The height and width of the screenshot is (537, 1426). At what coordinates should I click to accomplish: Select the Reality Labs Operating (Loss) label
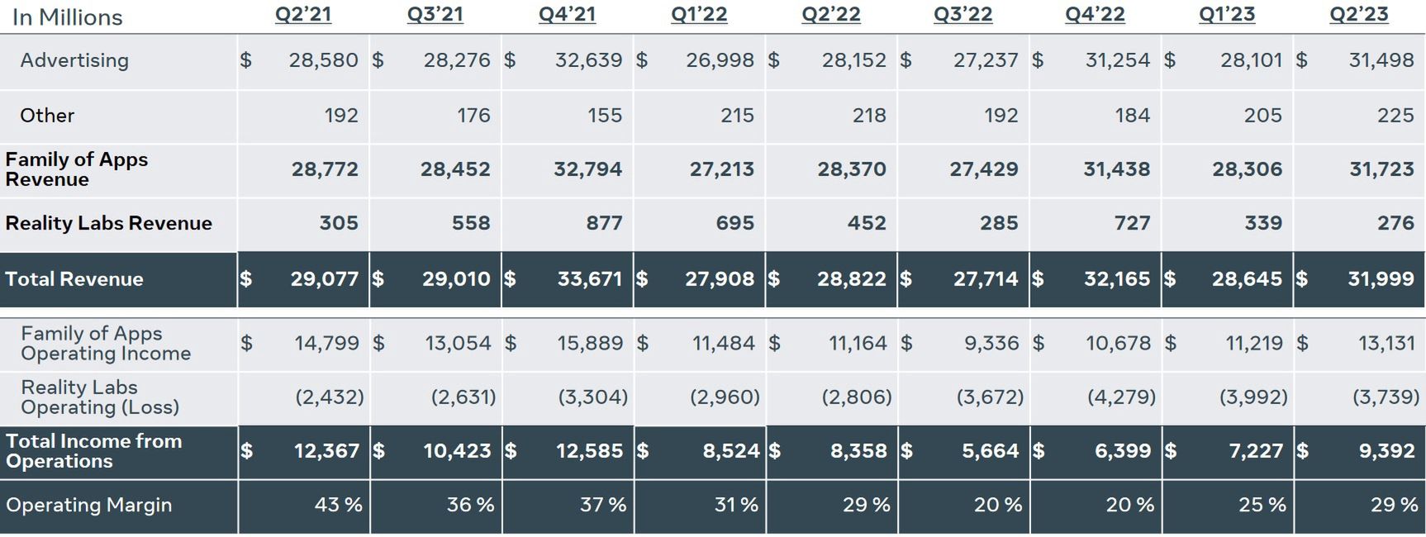[x=100, y=397]
